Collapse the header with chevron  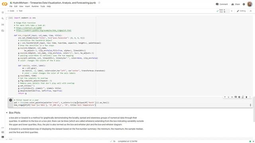tap(251, 11)
